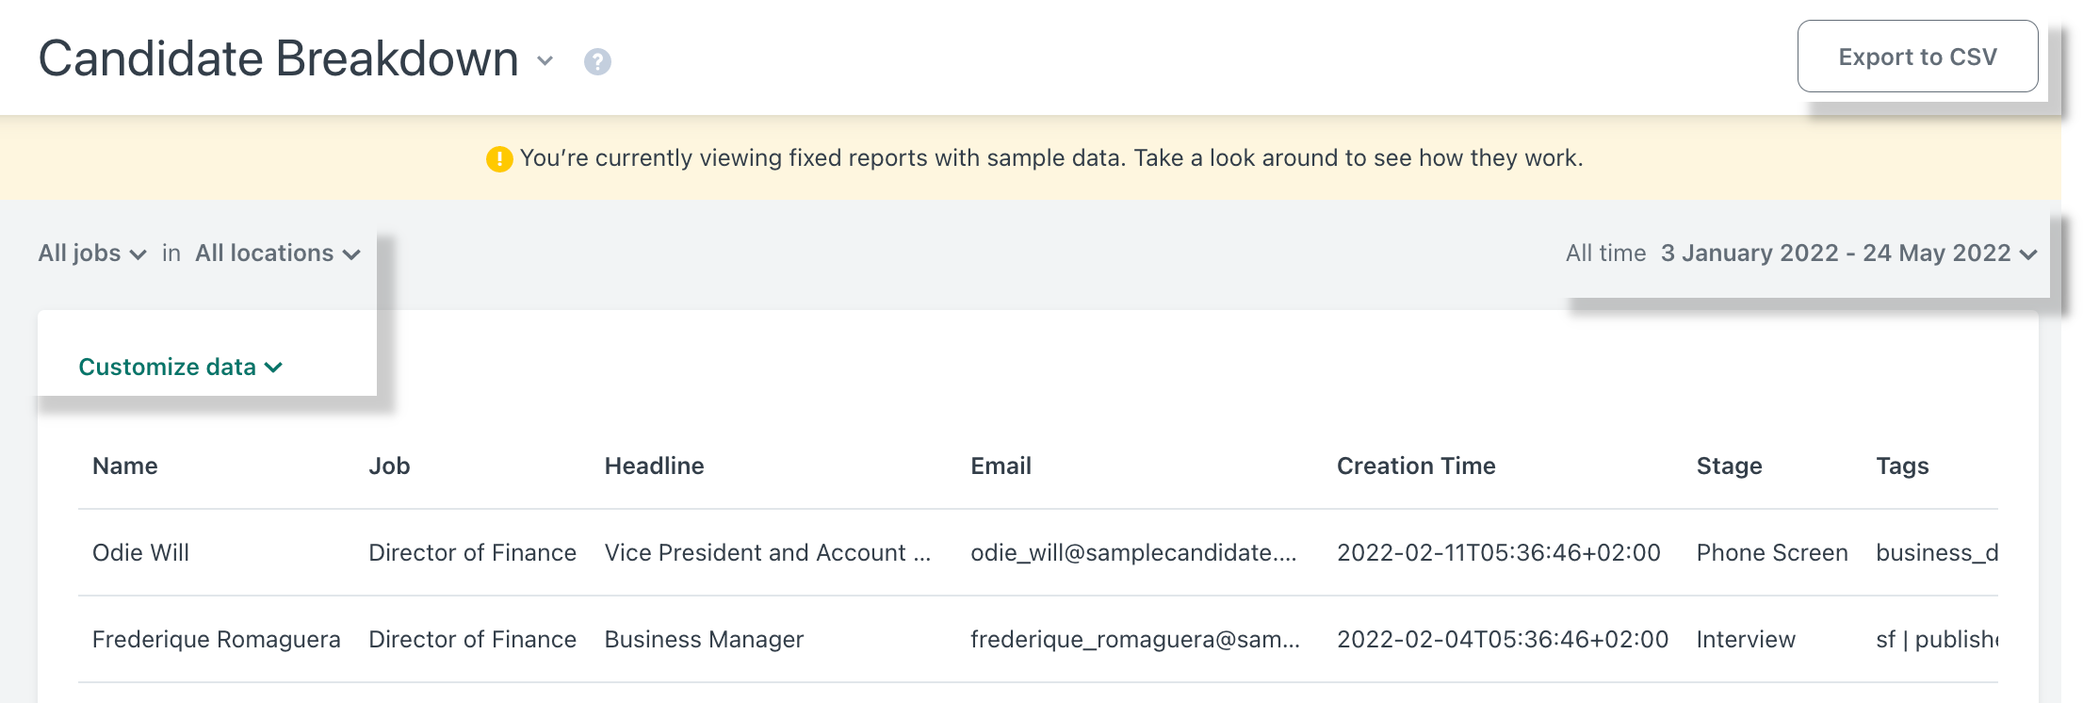Click the Vice President and Account headline
This screenshot has height=703, width=2083.
[x=768, y=552]
